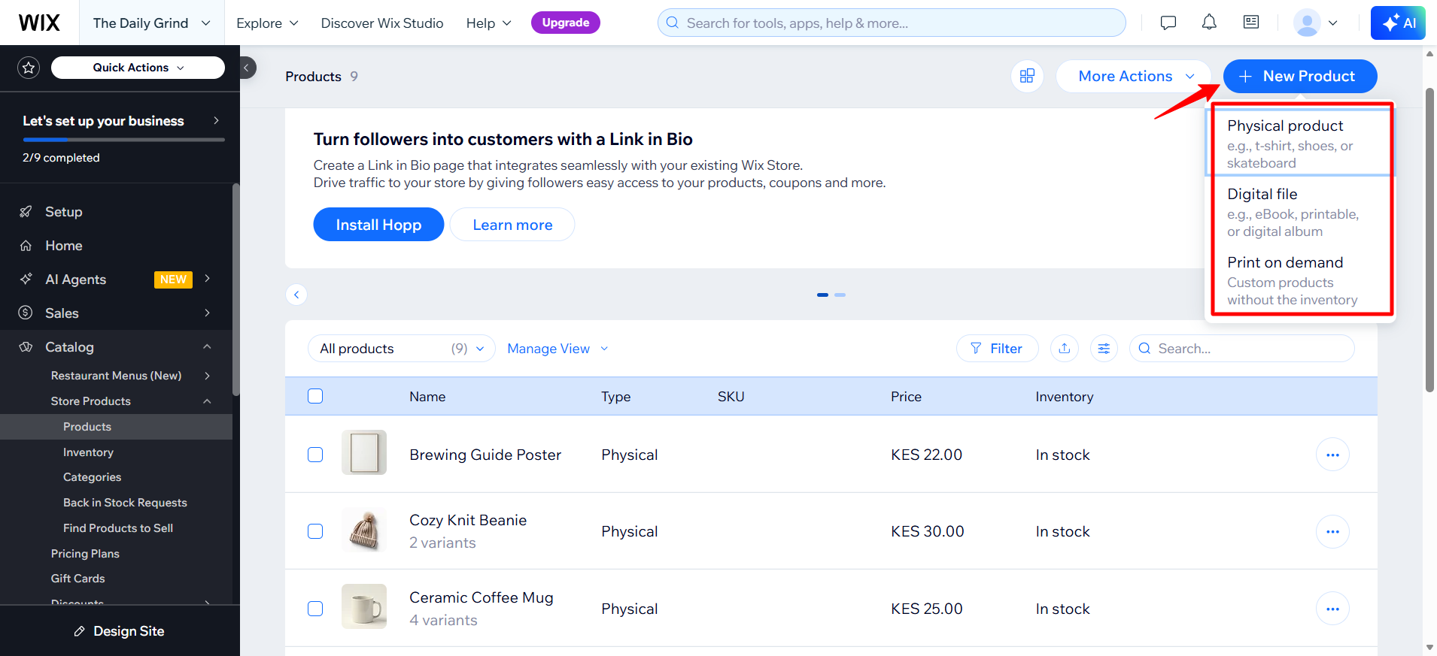Choose Digital file option

click(1302, 211)
